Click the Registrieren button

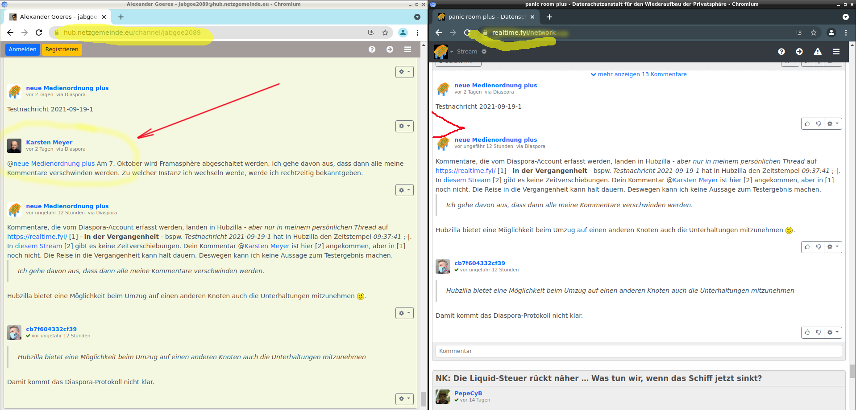point(62,49)
